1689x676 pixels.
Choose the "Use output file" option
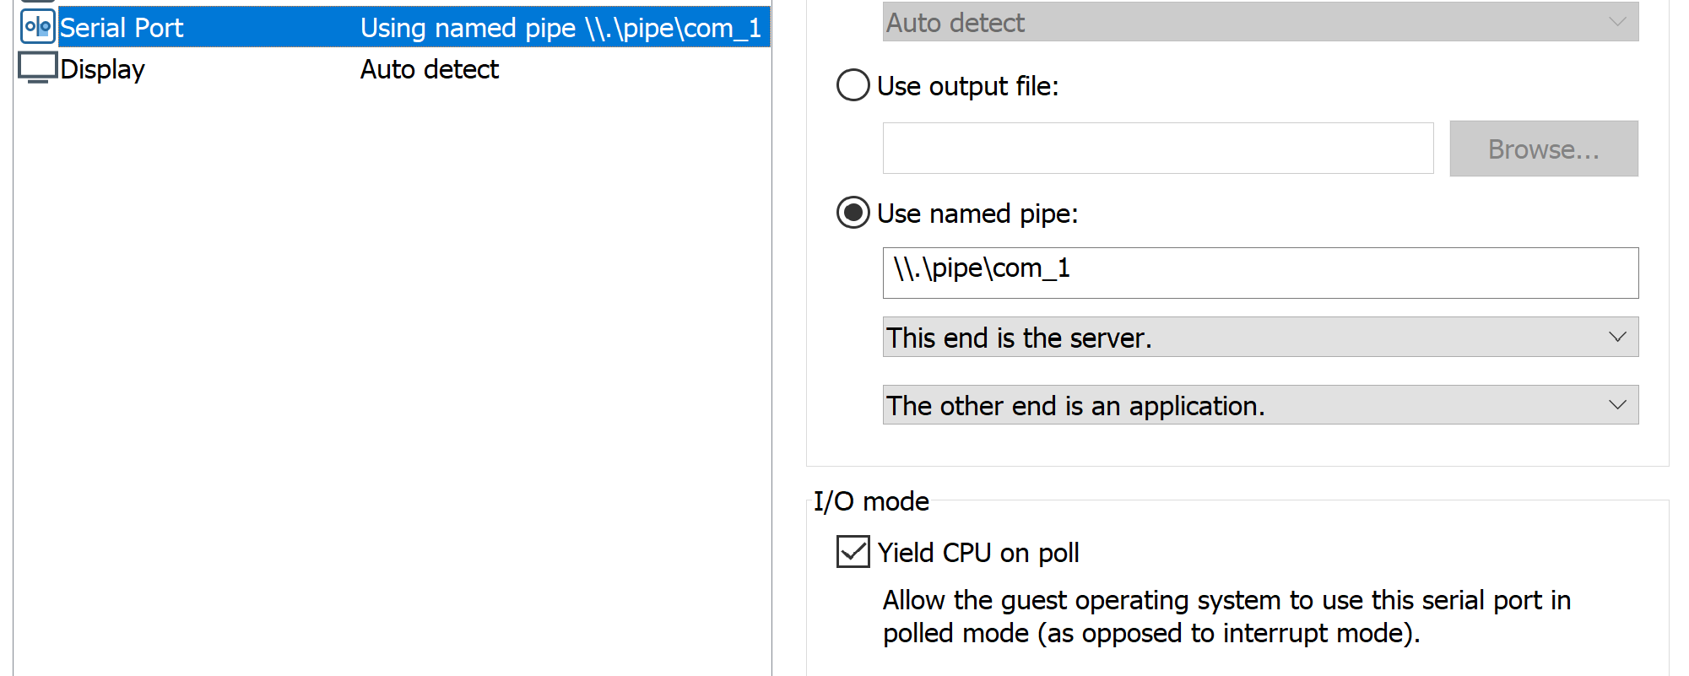point(852,85)
